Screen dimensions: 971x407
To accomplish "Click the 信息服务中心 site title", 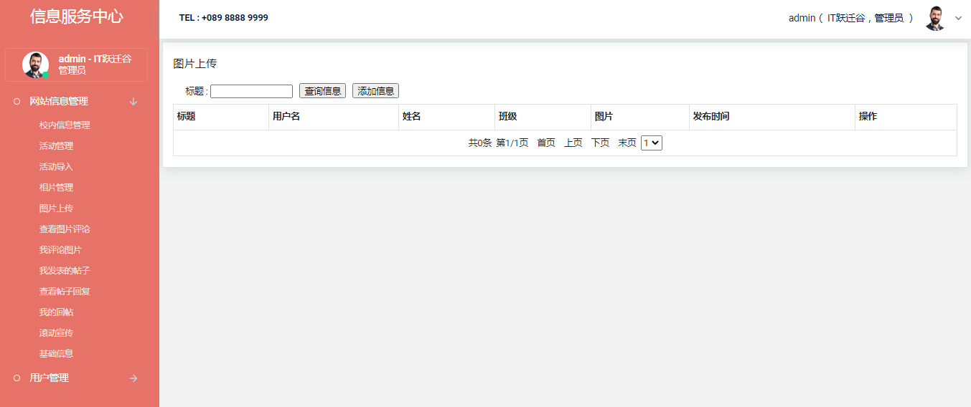I will [77, 16].
